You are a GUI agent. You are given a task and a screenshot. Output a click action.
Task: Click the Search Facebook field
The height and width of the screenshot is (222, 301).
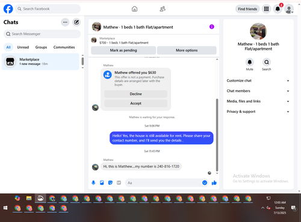point(48,9)
